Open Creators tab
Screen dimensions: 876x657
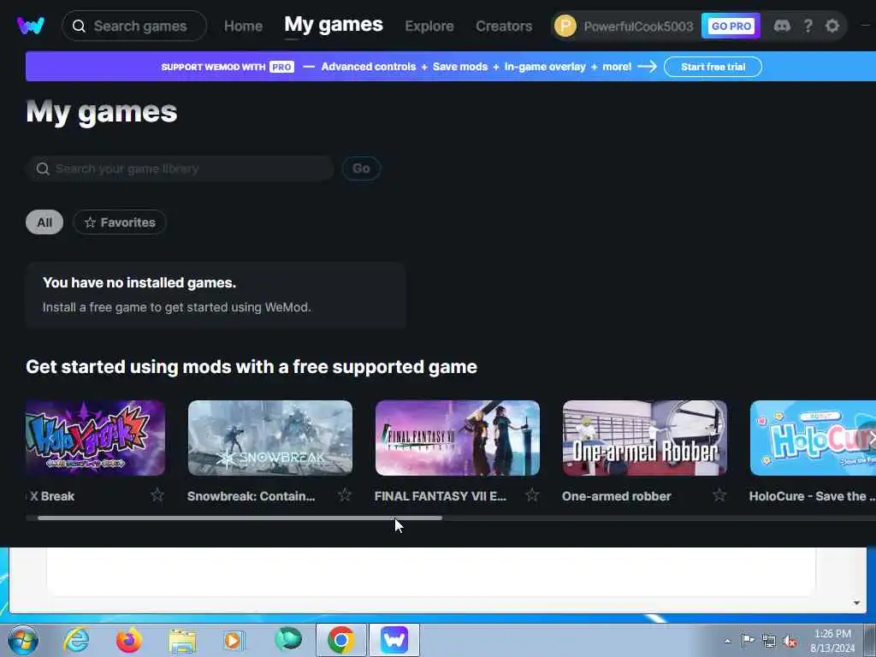[x=504, y=27]
